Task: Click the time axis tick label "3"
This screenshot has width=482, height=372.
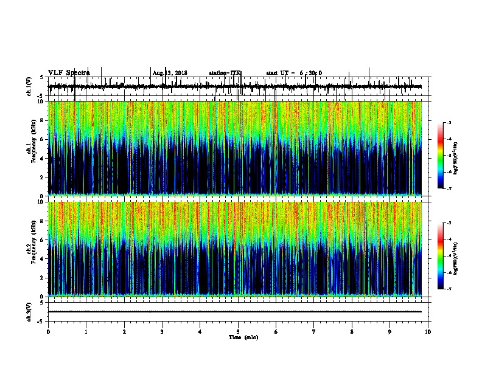Action: click(162, 332)
